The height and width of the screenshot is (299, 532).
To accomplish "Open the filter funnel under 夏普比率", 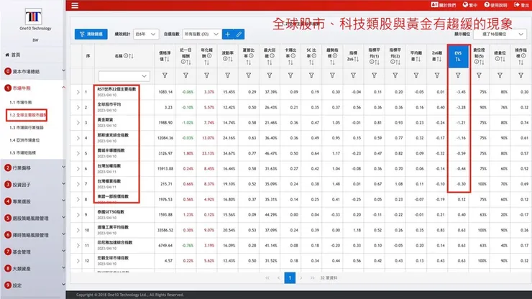I will pyautogui.click(x=248, y=75).
